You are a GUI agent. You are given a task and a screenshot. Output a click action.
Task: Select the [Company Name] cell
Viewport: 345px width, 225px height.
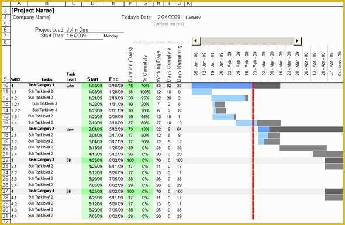[x=31, y=17]
